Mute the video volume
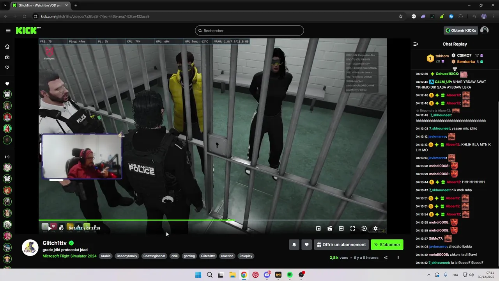Screen dimensions: 499x281 [61, 228]
